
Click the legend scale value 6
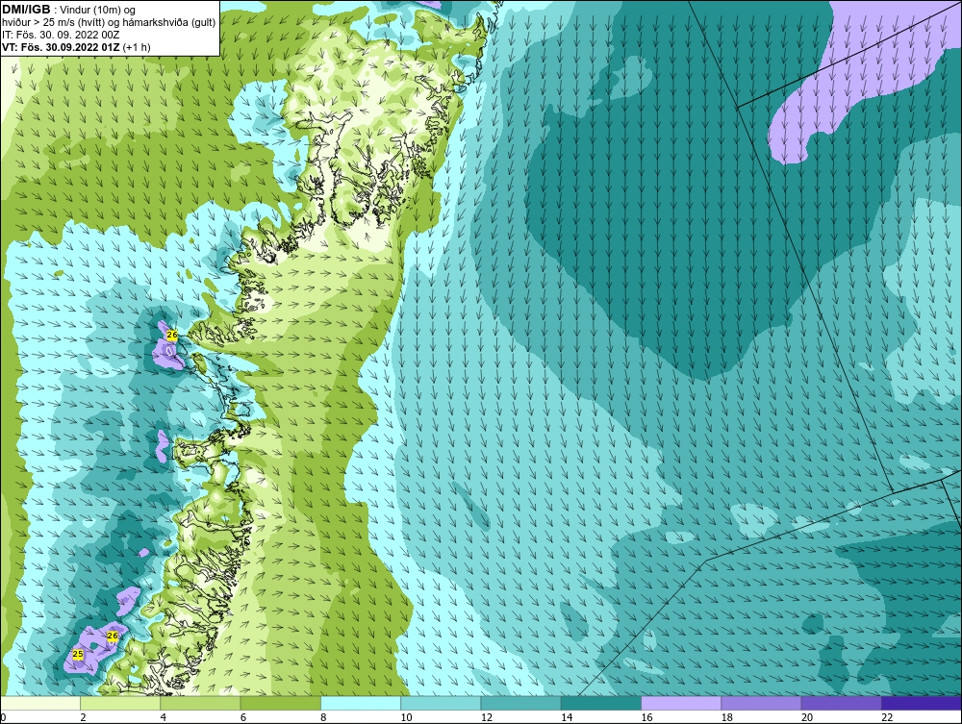click(x=243, y=718)
